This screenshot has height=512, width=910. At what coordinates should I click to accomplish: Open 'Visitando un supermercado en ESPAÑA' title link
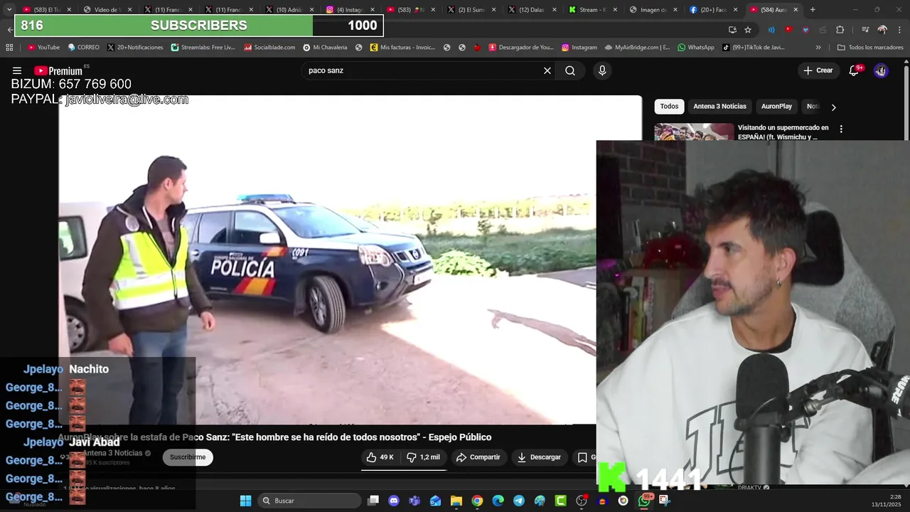click(x=783, y=132)
